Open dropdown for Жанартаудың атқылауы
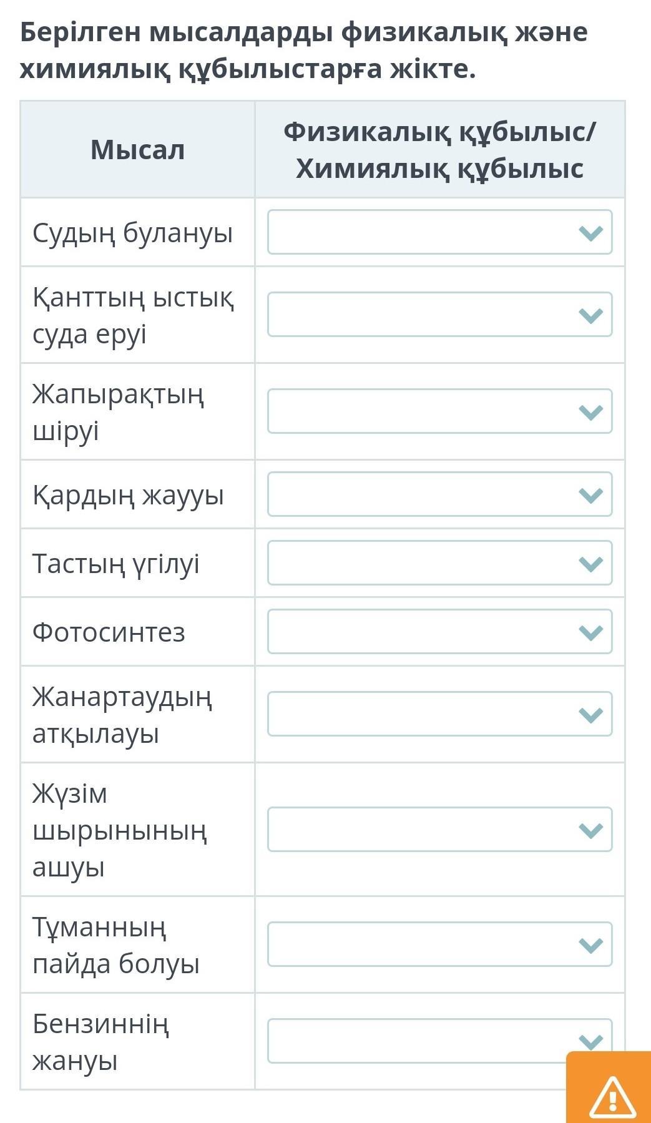 pyautogui.click(x=440, y=714)
